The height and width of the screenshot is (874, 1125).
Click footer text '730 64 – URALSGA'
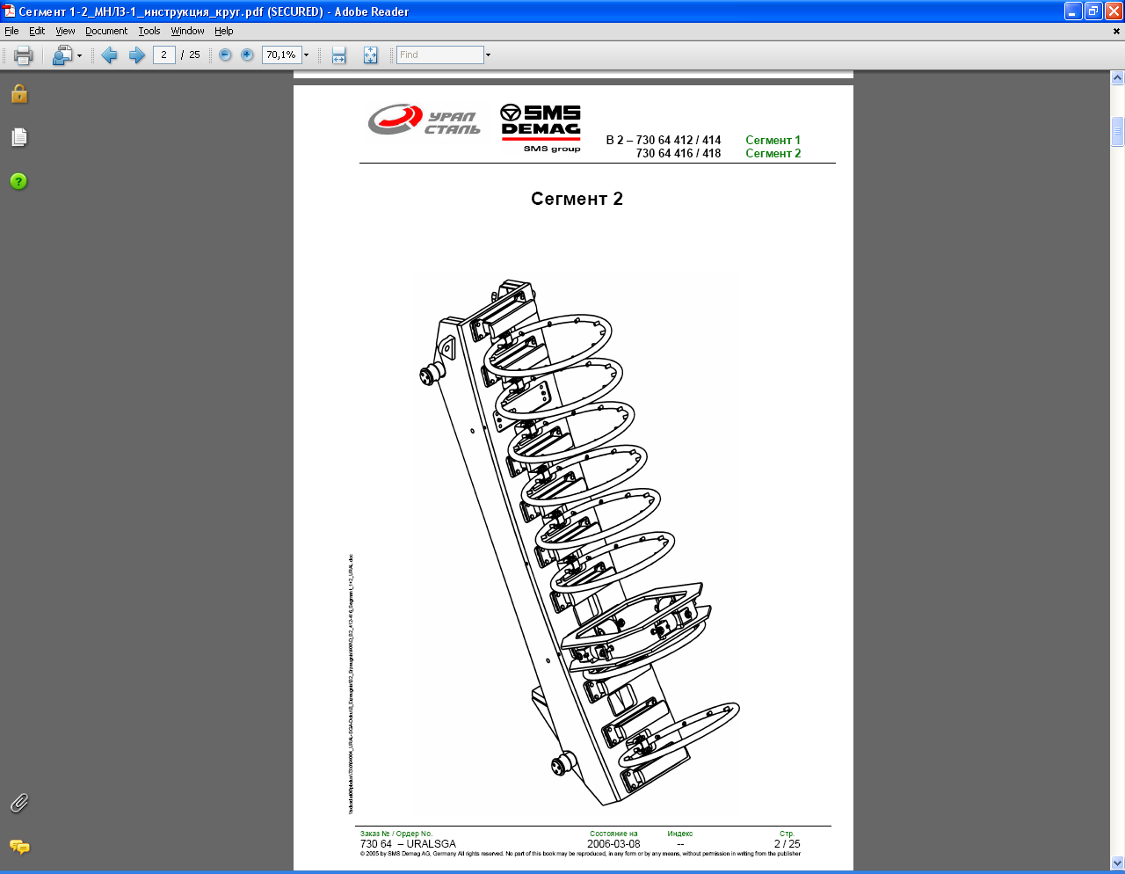[x=408, y=844]
